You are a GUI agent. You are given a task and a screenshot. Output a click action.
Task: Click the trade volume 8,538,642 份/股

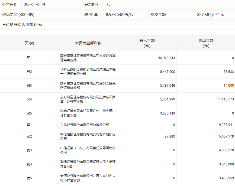click(120, 15)
